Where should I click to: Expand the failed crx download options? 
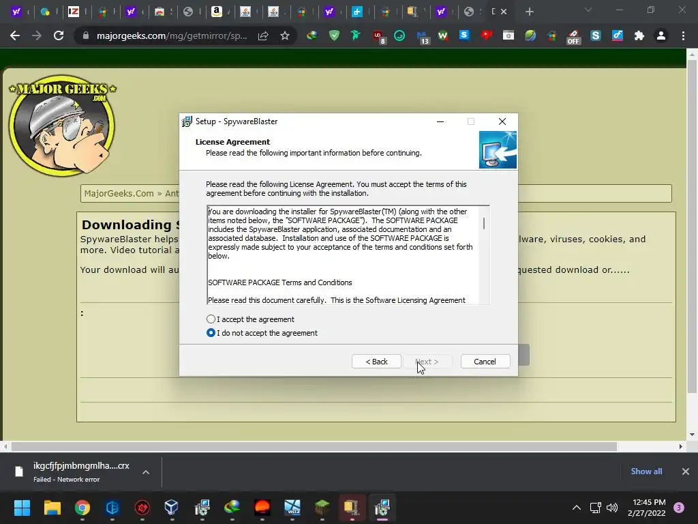point(146,472)
